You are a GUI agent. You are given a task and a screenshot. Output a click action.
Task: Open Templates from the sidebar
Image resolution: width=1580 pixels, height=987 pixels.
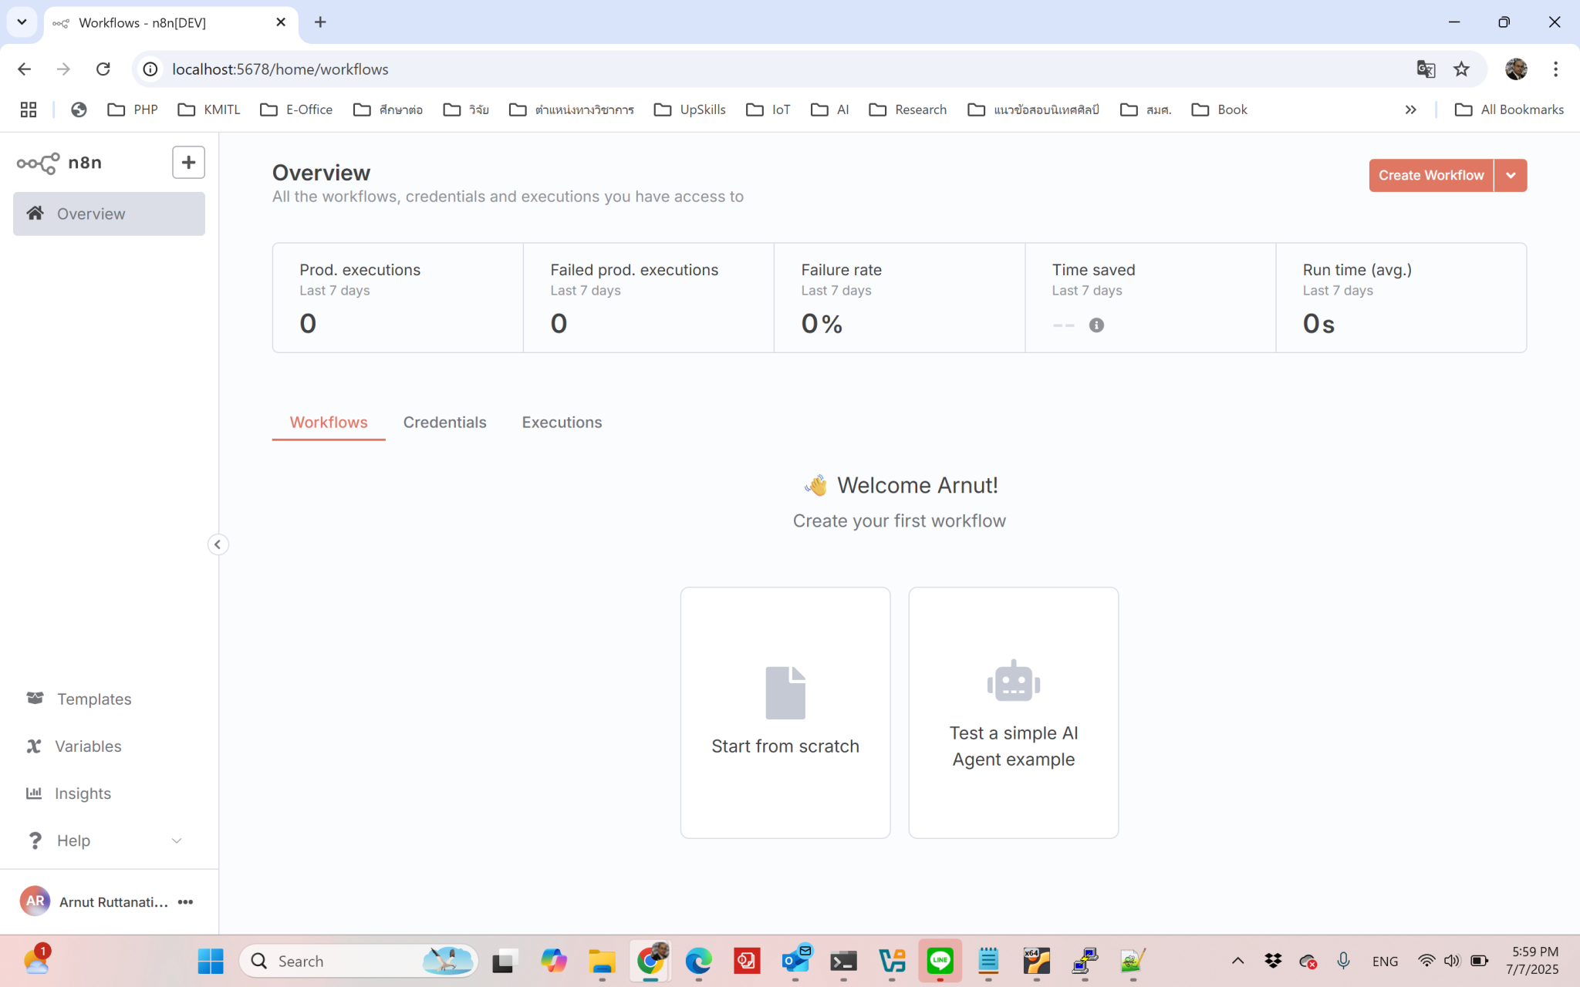pyautogui.click(x=93, y=699)
